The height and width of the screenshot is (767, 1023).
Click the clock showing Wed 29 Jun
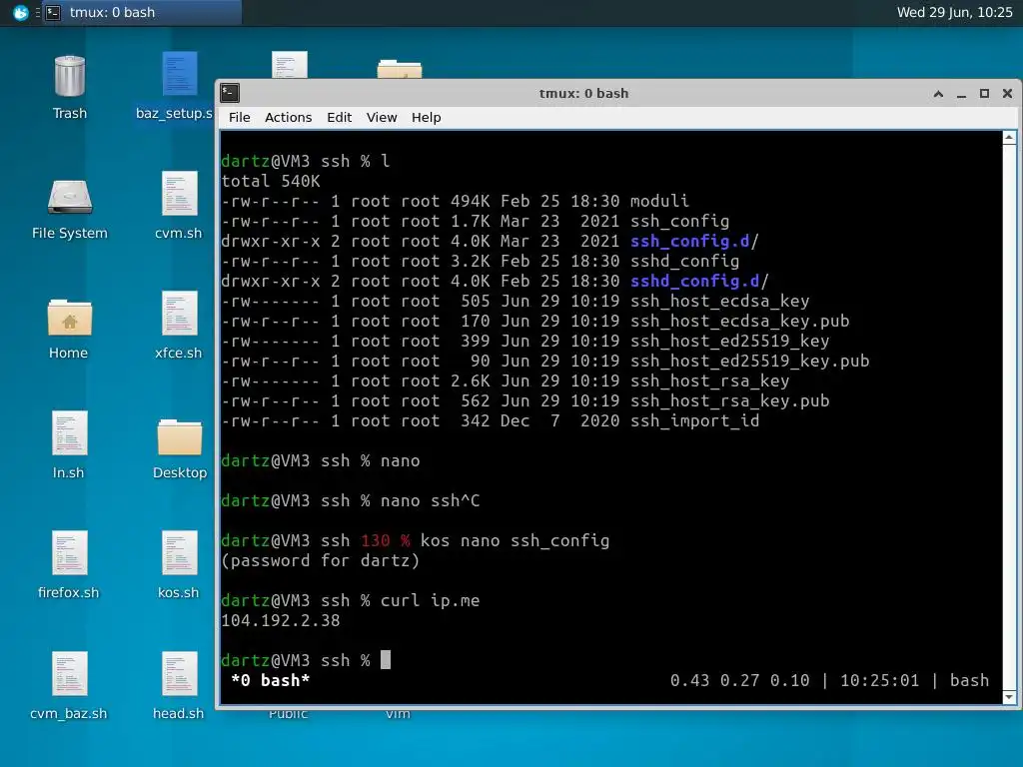(954, 12)
